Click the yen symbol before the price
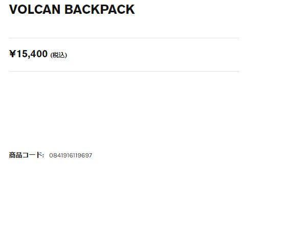Viewport: 307px width, 230px height. coord(12,54)
